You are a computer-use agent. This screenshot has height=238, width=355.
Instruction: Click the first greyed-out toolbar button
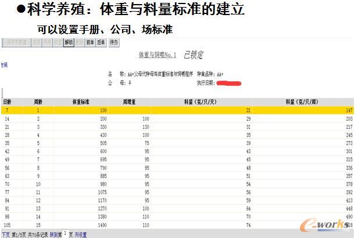[16, 42]
